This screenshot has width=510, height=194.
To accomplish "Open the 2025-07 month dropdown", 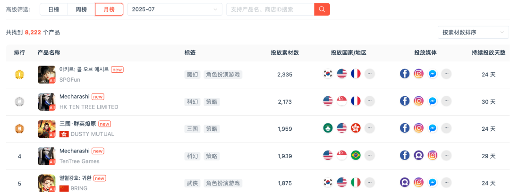I will click(174, 9).
